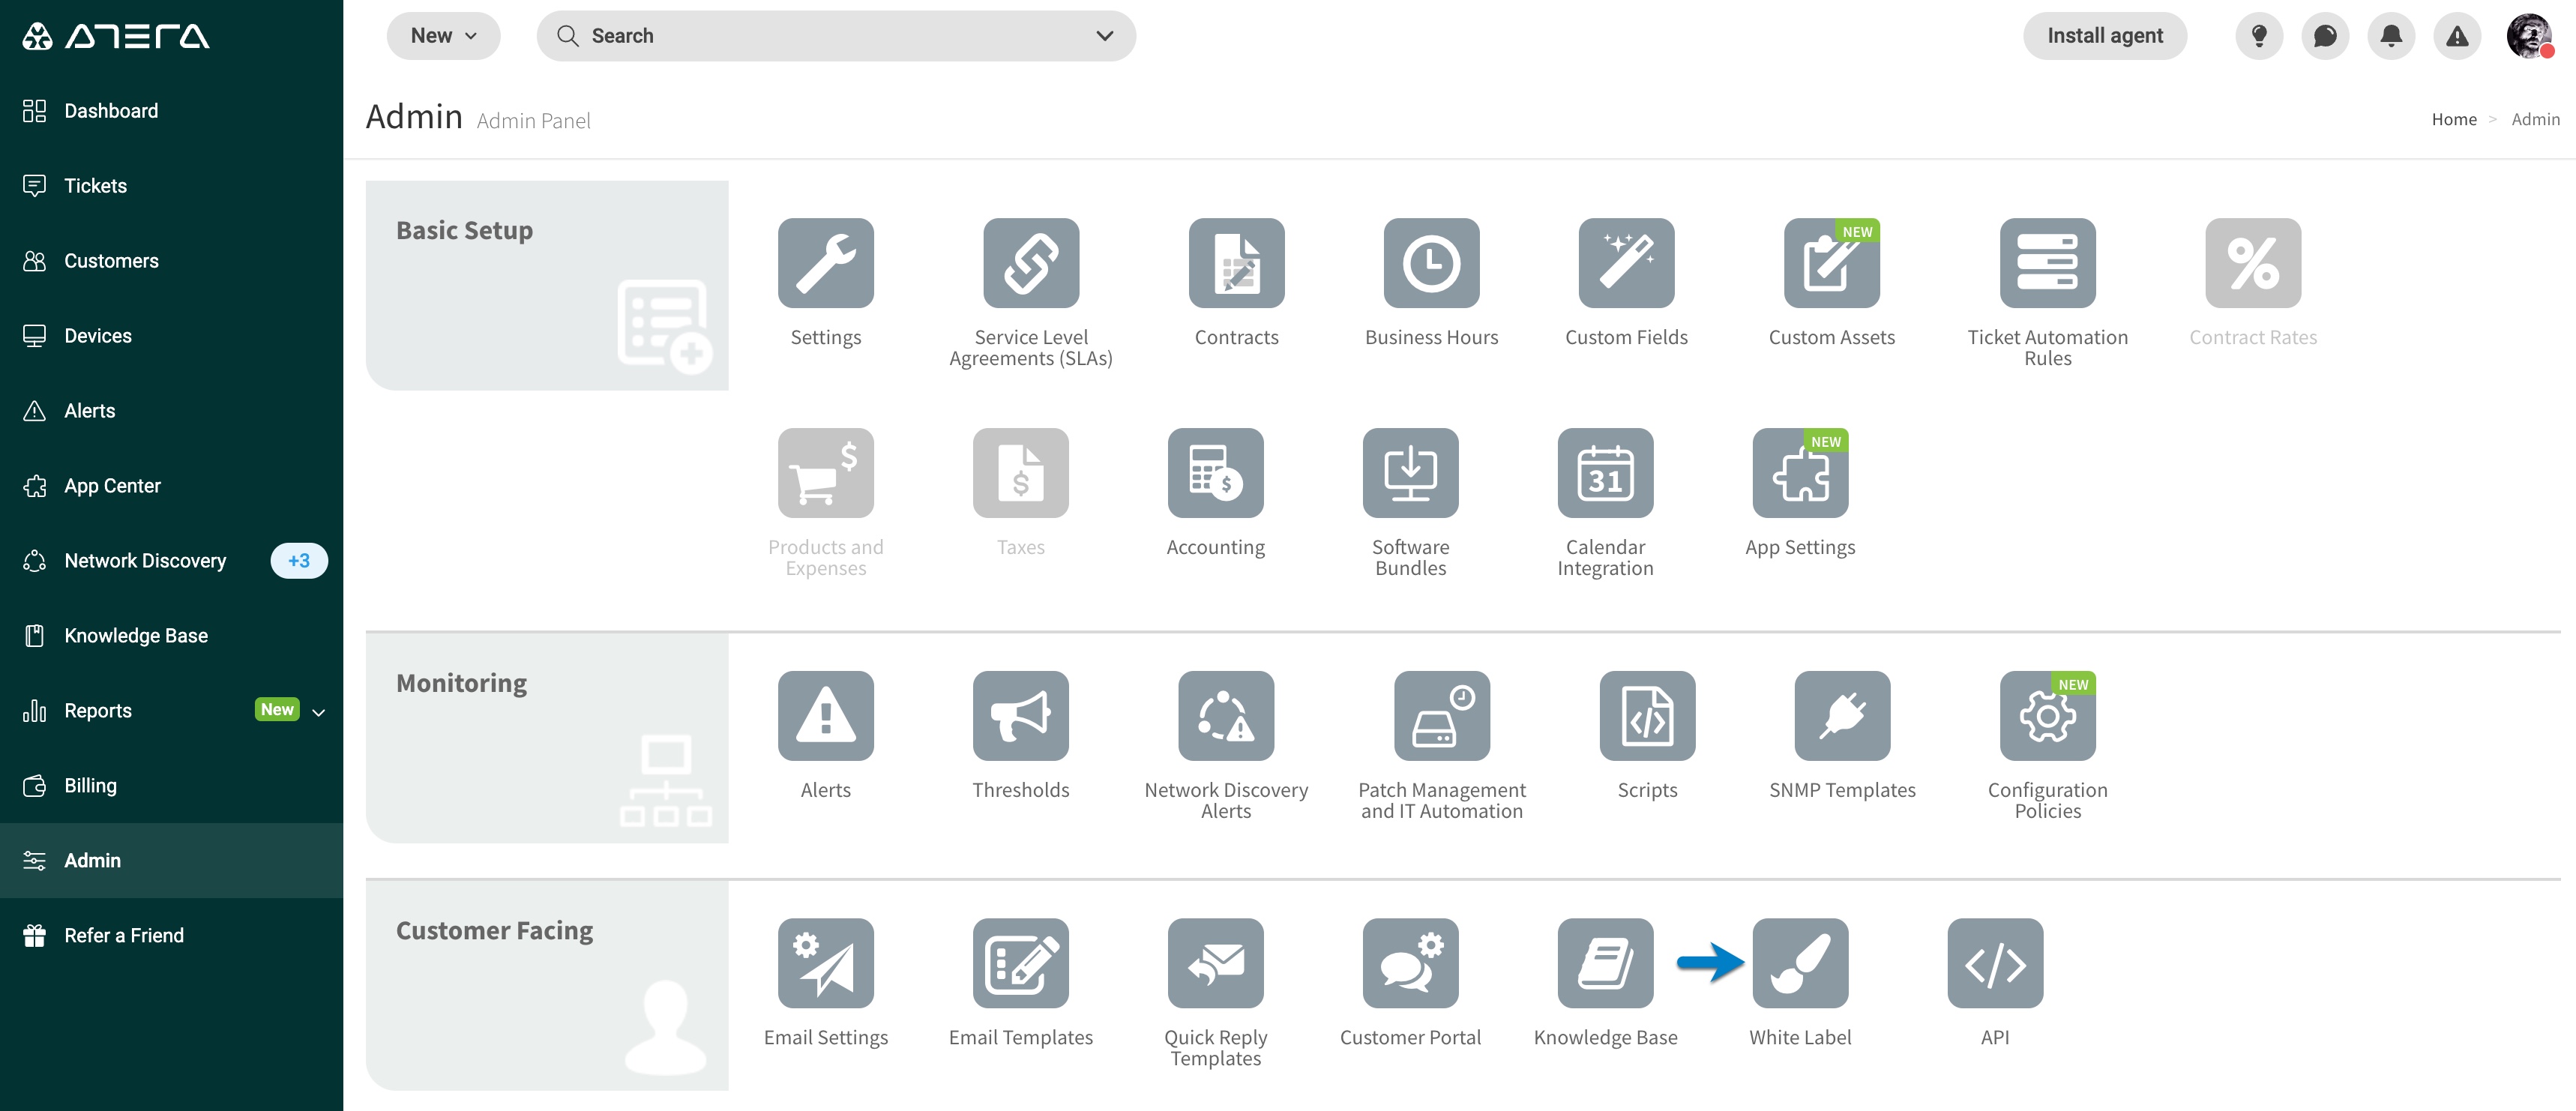
Task: Open Customers in sidebar
Action: click(x=171, y=261)
